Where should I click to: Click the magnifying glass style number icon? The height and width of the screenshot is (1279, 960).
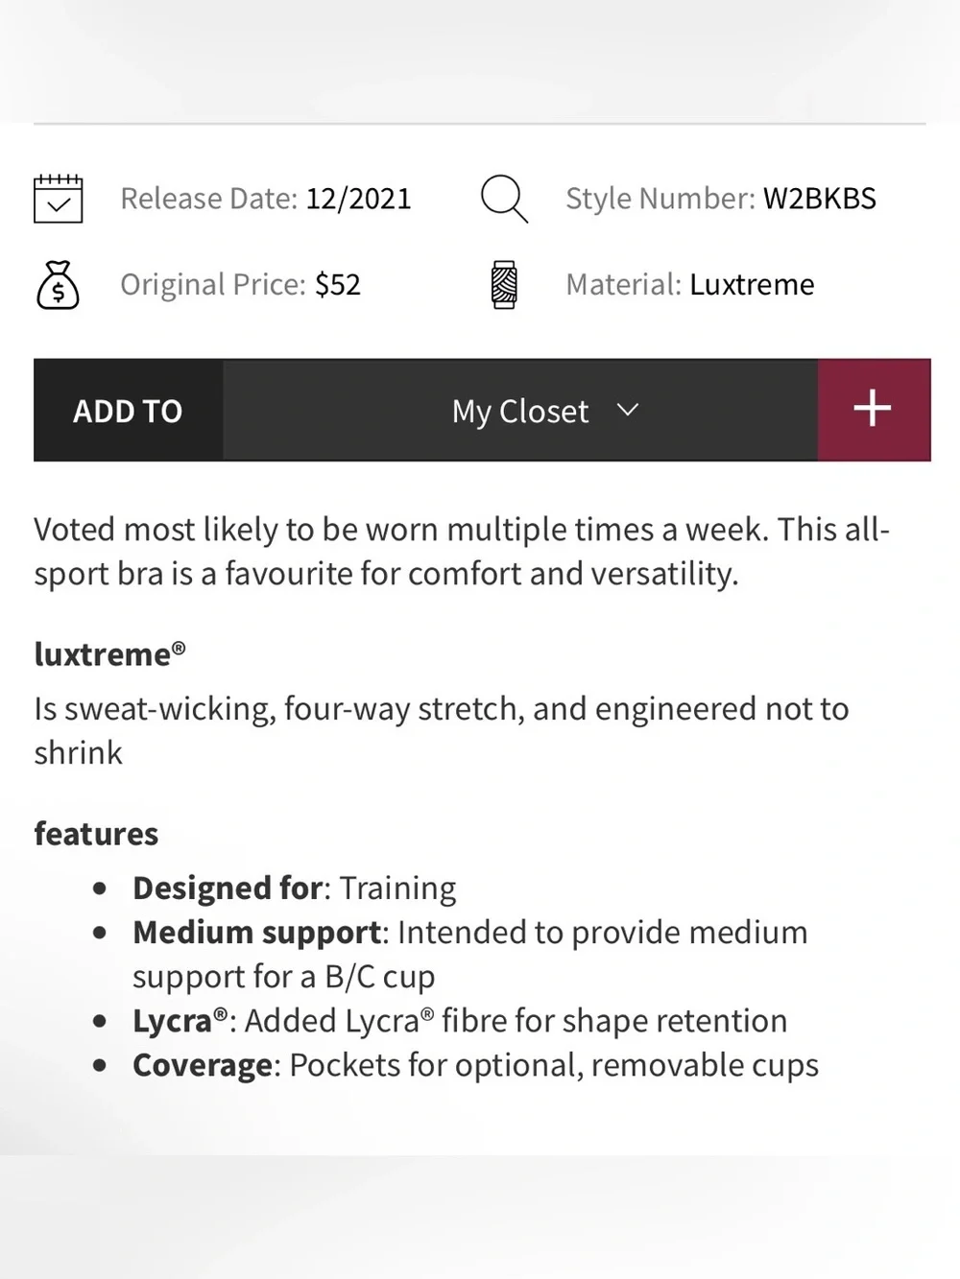[504, 199]
